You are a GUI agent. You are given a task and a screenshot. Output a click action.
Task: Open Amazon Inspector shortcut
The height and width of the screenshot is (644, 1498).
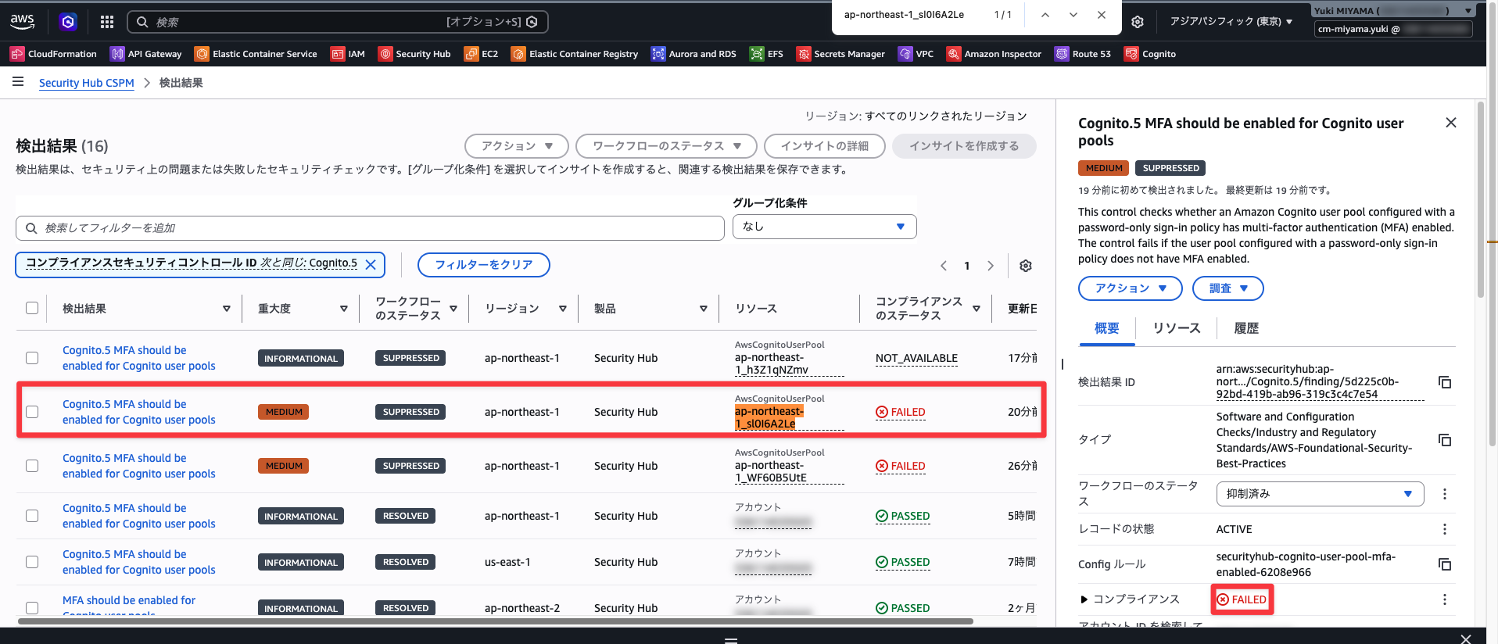point(994,54)
